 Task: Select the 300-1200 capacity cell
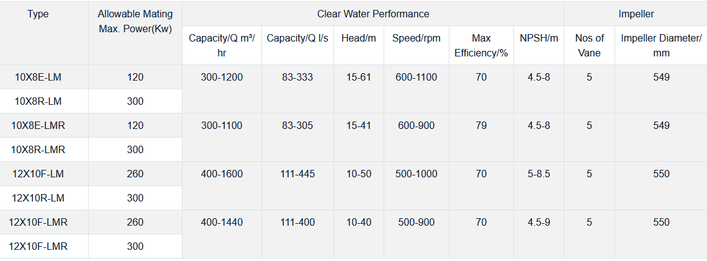coord(222,77)
